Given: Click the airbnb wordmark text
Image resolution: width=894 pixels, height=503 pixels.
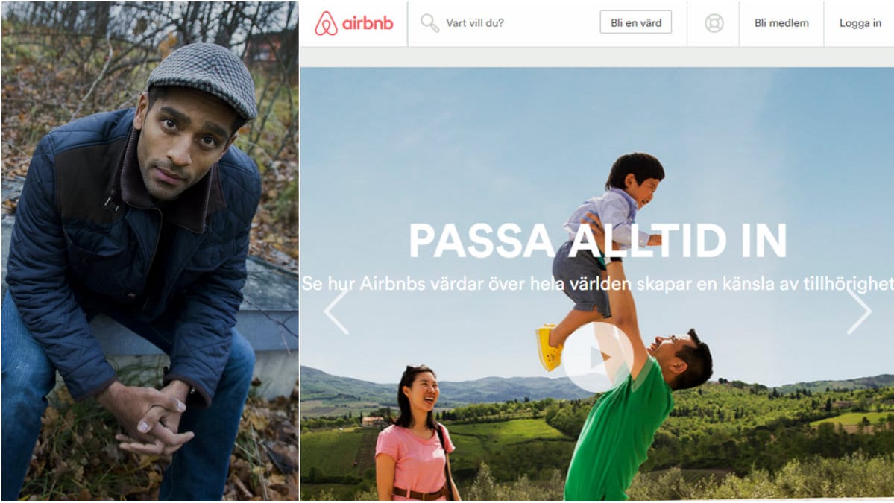Looking at the screenshot, I should click(x=368, y=23).
